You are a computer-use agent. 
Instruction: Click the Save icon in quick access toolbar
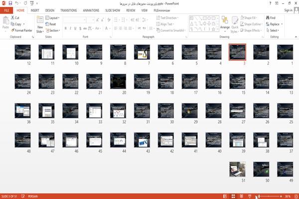(x=10, y=3)
